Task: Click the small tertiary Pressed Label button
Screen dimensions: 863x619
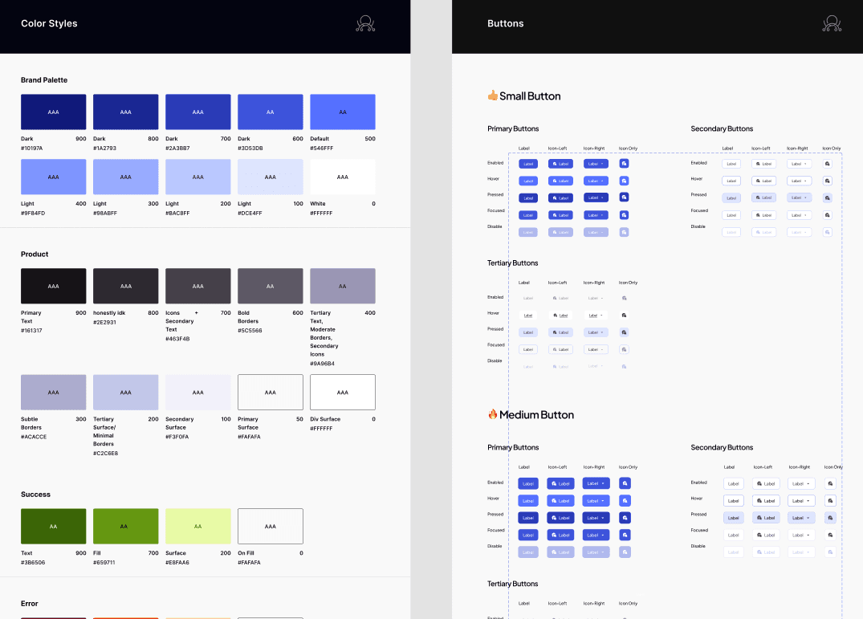Action: pos(527,332)
